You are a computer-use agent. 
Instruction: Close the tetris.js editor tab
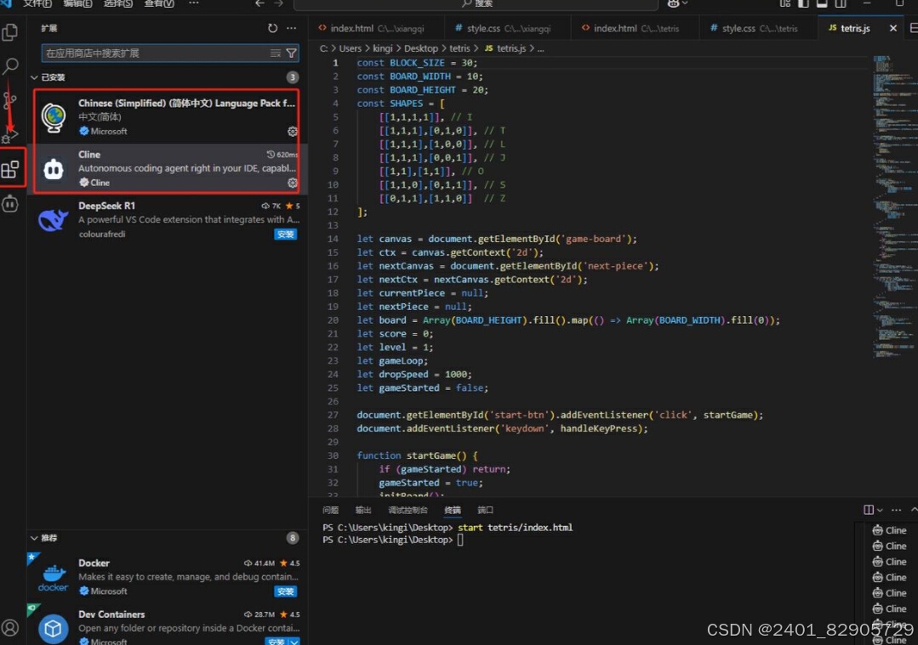[892, 28]
